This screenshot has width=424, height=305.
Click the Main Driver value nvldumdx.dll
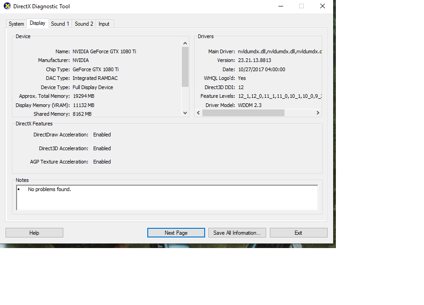(x=280, y=51)
